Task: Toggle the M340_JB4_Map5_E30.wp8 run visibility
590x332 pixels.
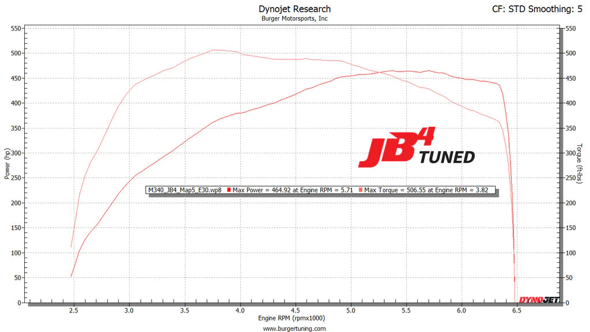Action: [x=184, y=189]
